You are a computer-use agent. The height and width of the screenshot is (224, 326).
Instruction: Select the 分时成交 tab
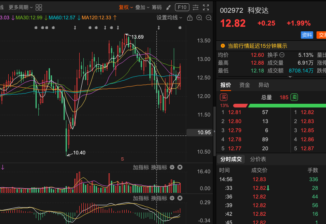[231, 159]
